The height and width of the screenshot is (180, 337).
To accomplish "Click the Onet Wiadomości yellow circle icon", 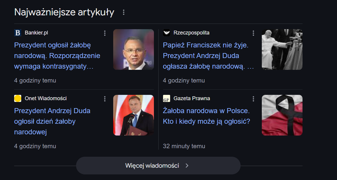I will click(18, 98).
